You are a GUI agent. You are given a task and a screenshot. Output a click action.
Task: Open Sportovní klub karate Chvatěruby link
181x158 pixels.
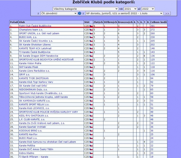[x=41, y=93]
